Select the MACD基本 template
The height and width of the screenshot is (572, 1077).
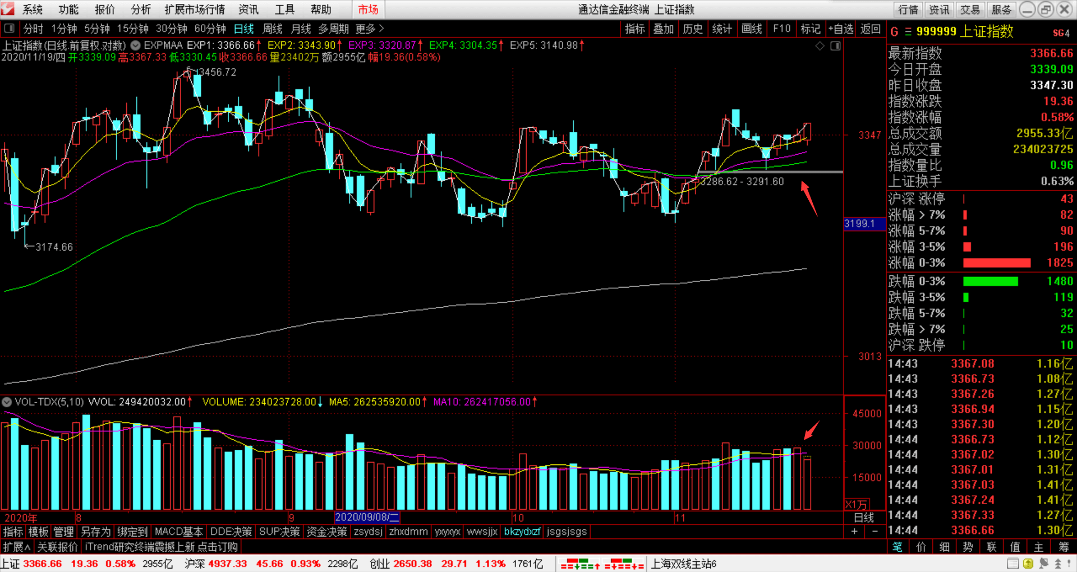point(179,532)
